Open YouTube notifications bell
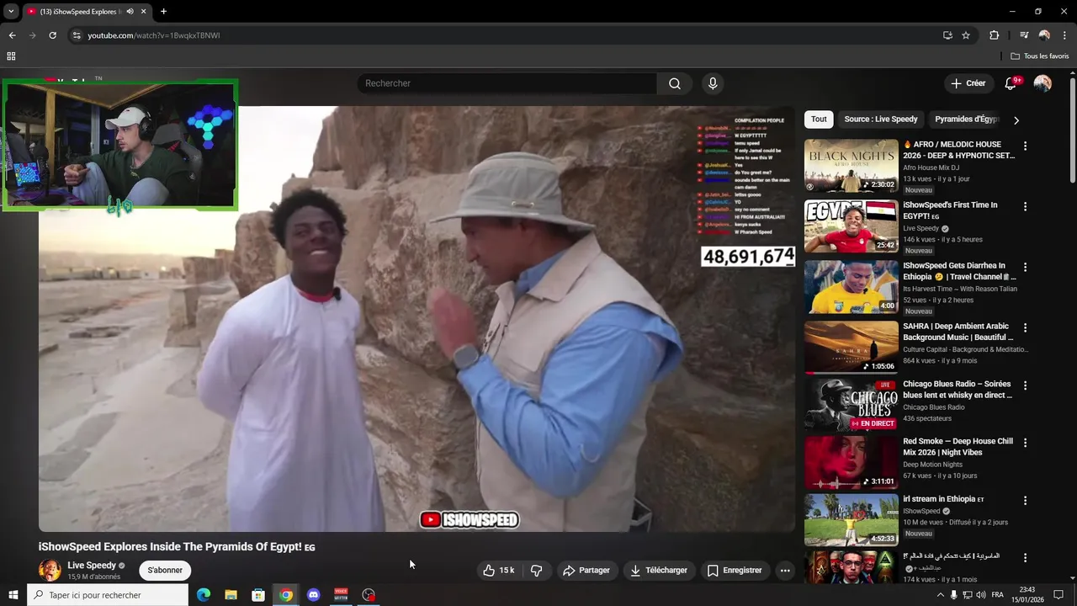This screenshot has height=606, width=1077. pos(1011,83)
